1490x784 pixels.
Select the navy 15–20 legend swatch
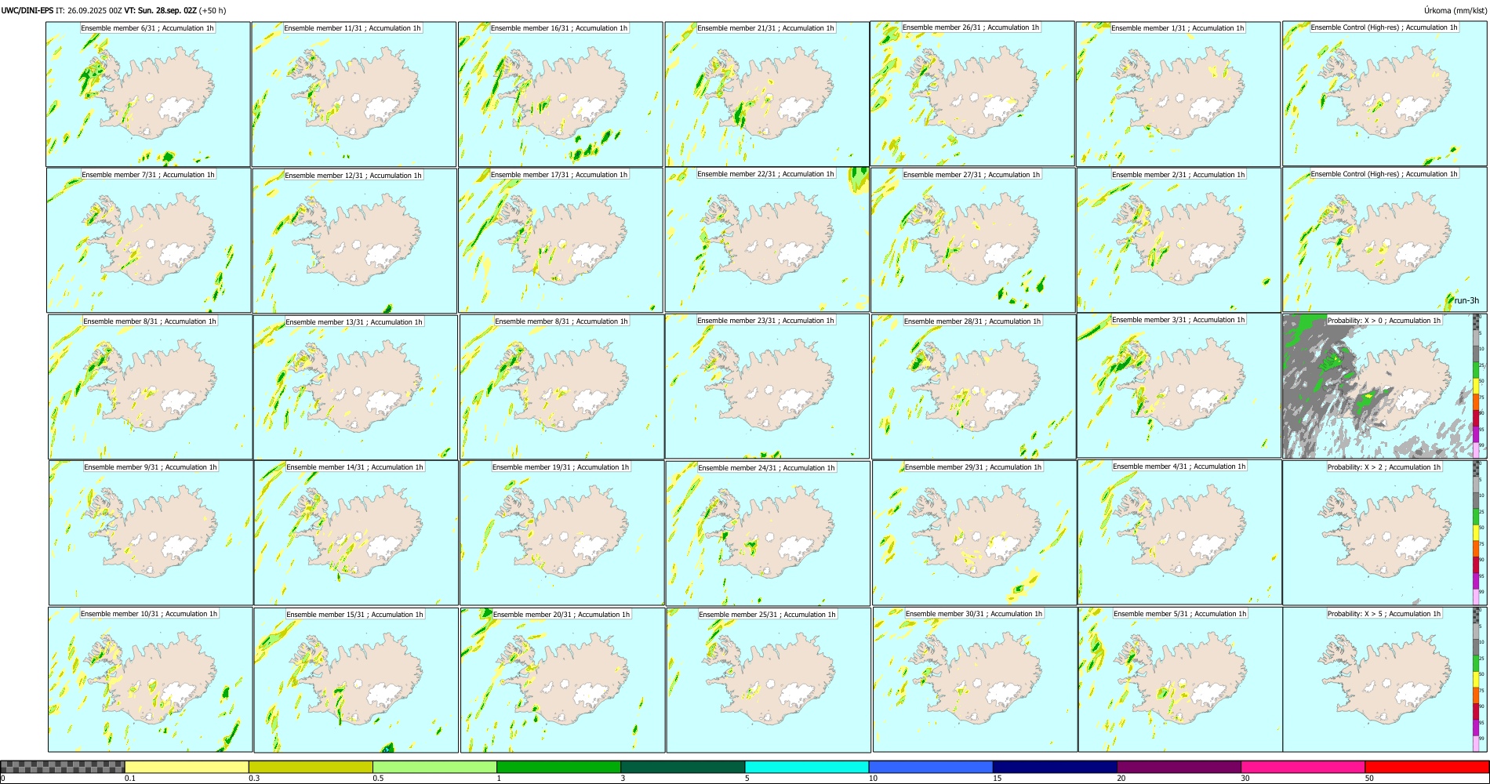pos(1055,767)
